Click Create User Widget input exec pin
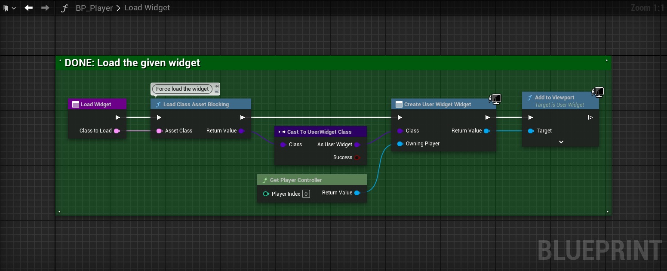This screenshot has width=667, height=271. pyautogui.click(x=400, y=117)
